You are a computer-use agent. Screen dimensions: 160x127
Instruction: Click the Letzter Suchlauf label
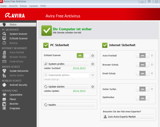pos(52,68)
